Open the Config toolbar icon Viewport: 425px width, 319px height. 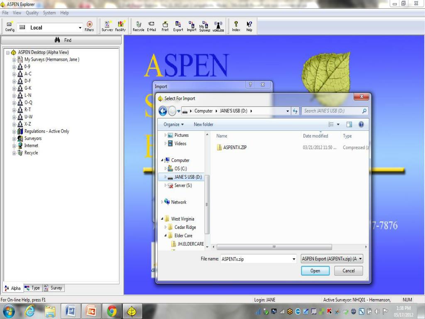[x=10, y=26]
